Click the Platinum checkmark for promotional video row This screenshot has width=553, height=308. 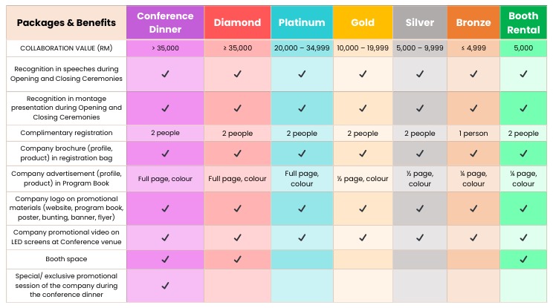[x=301, y=238]
